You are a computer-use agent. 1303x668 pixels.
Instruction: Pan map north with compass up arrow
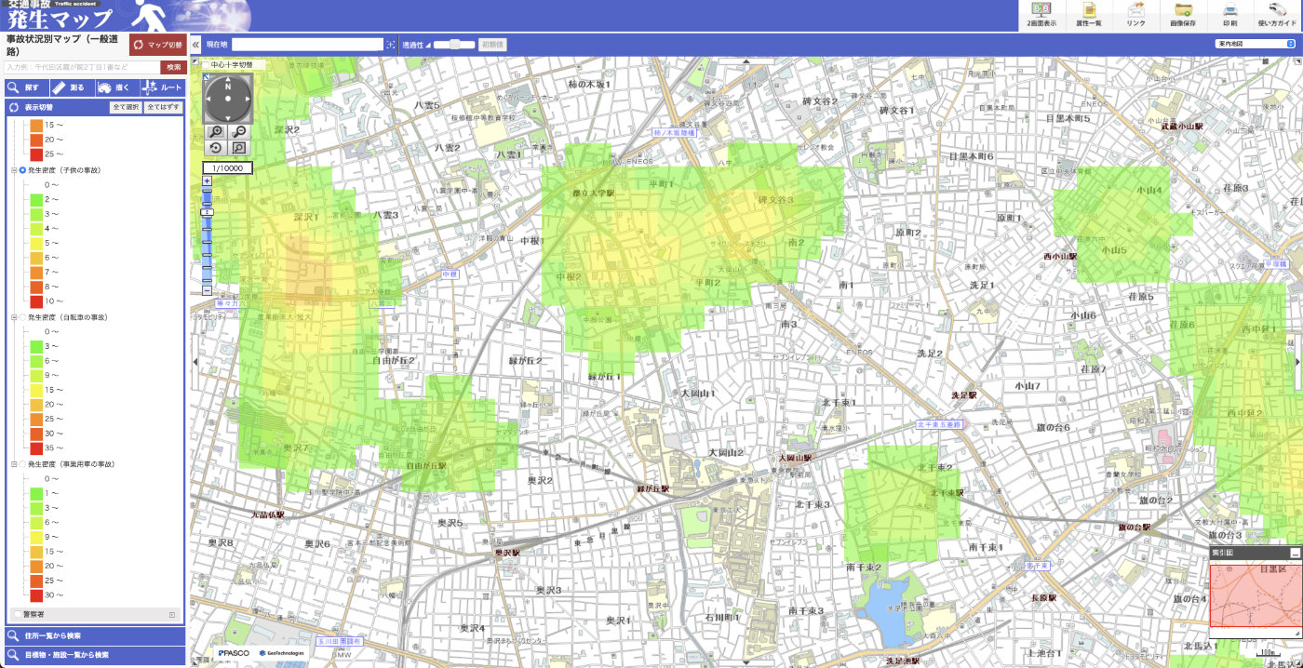(x=228, y=79)
